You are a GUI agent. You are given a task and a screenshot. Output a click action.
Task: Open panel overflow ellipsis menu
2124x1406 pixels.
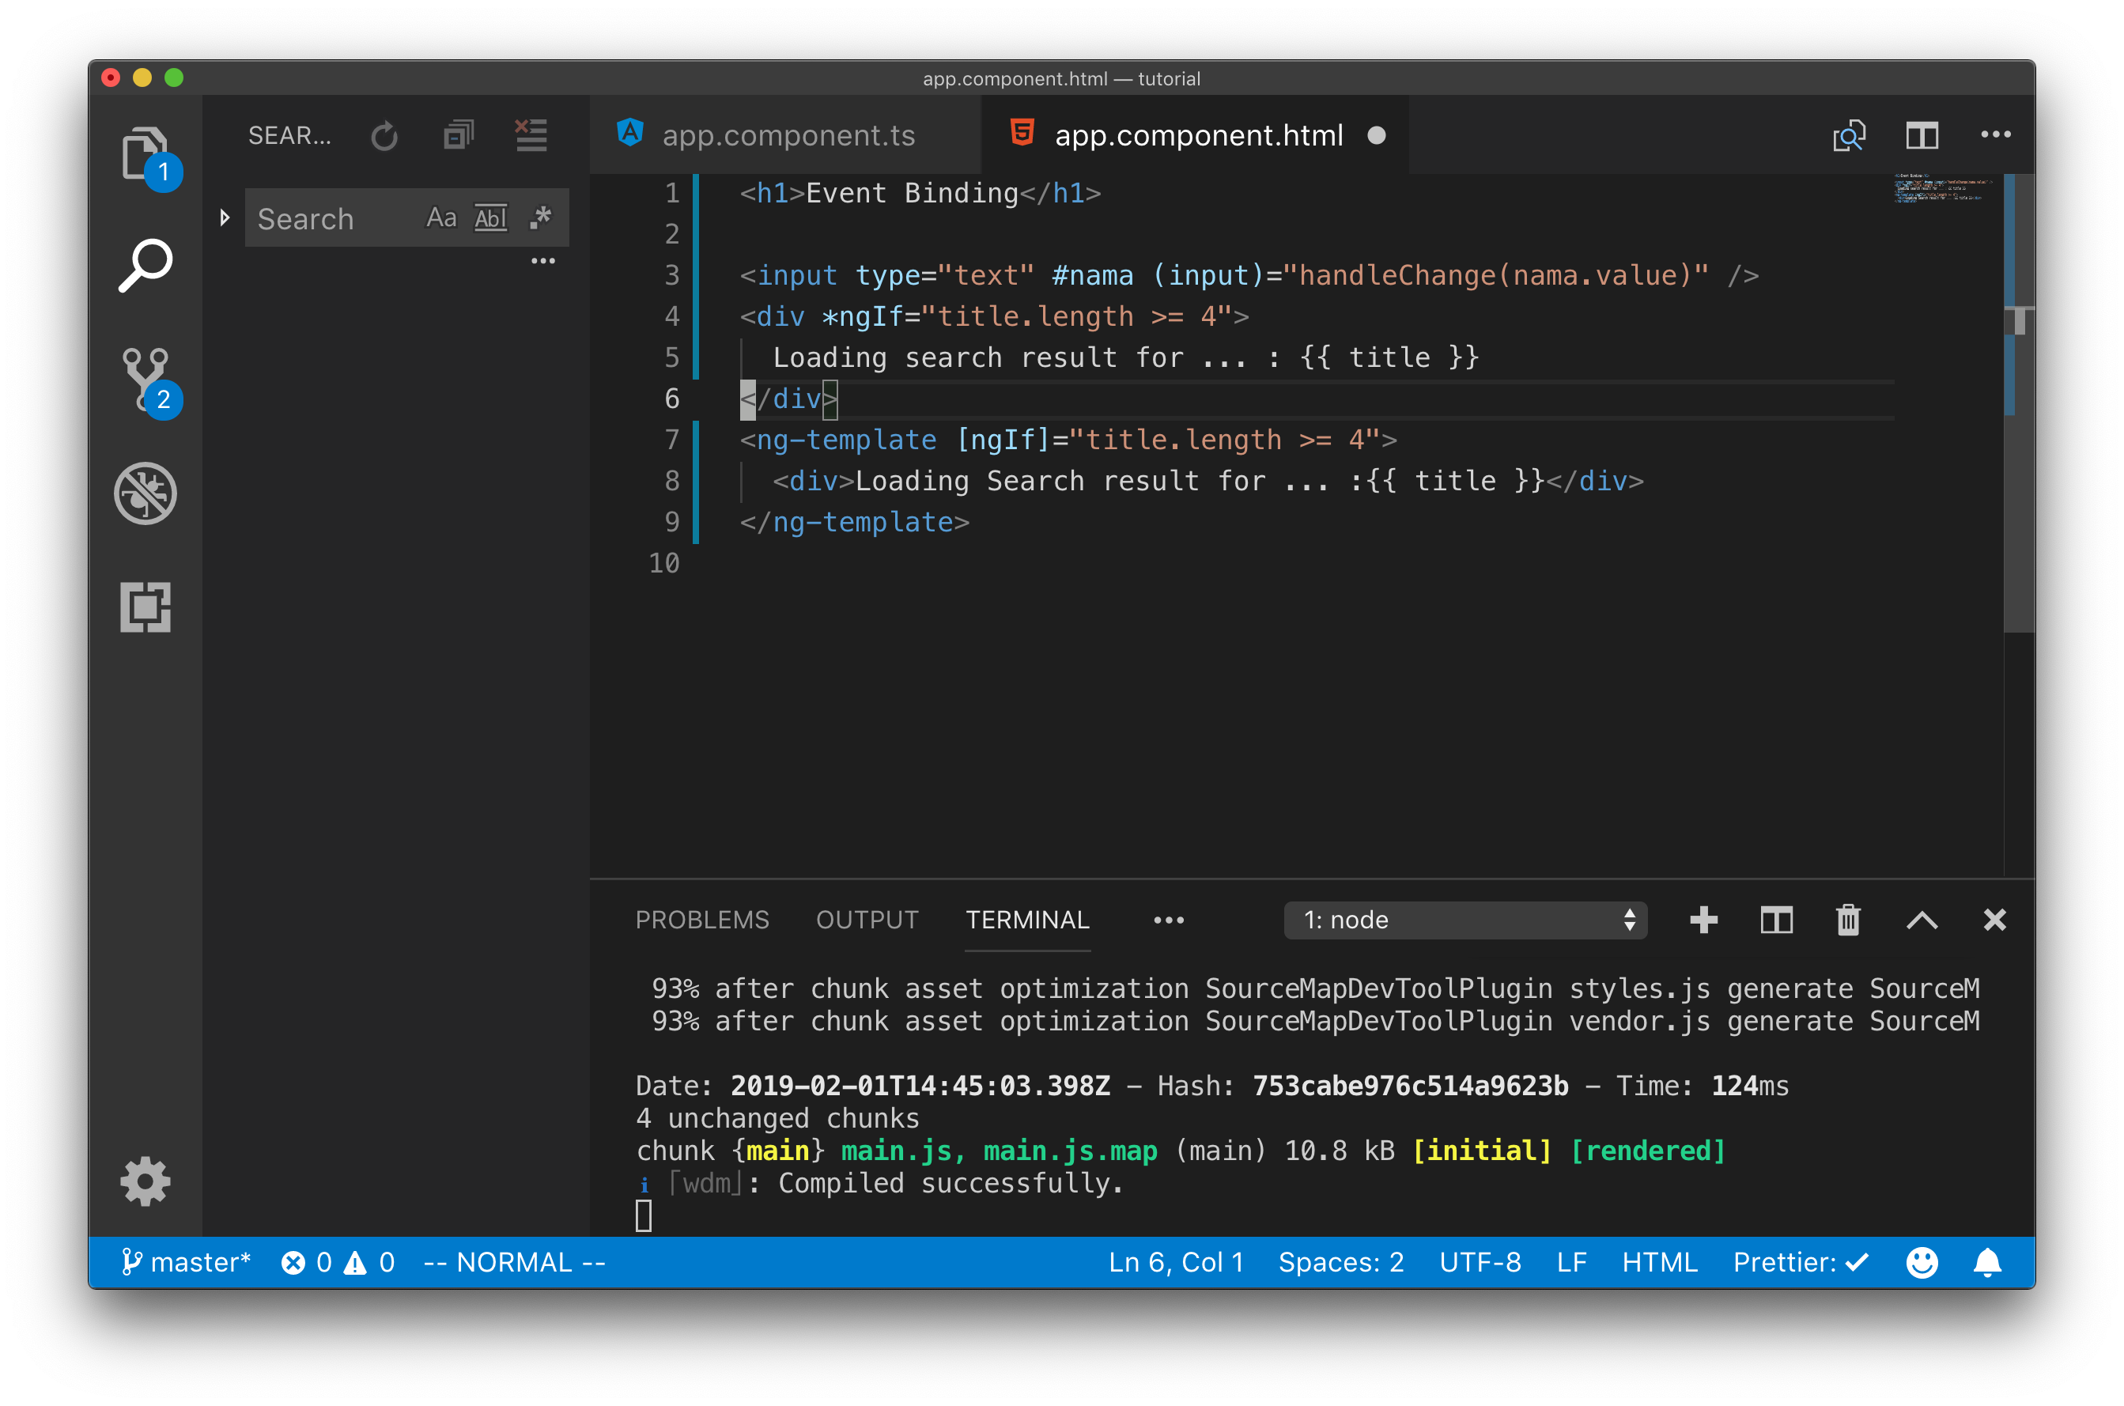click(x=1168, y=920)
